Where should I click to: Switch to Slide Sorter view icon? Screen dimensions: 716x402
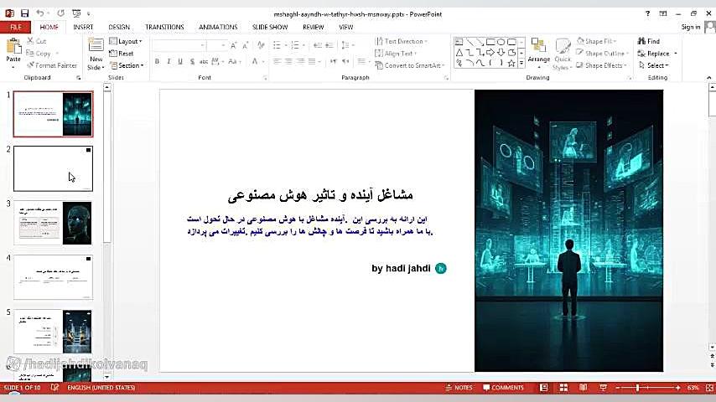[x=563, y=388]
